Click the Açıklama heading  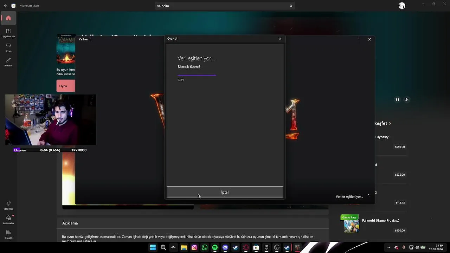pos(70,223)
